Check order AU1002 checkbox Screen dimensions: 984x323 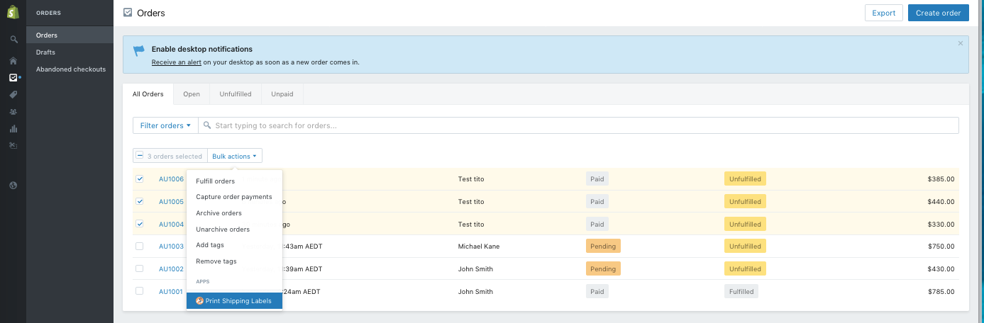coord(140,268)
